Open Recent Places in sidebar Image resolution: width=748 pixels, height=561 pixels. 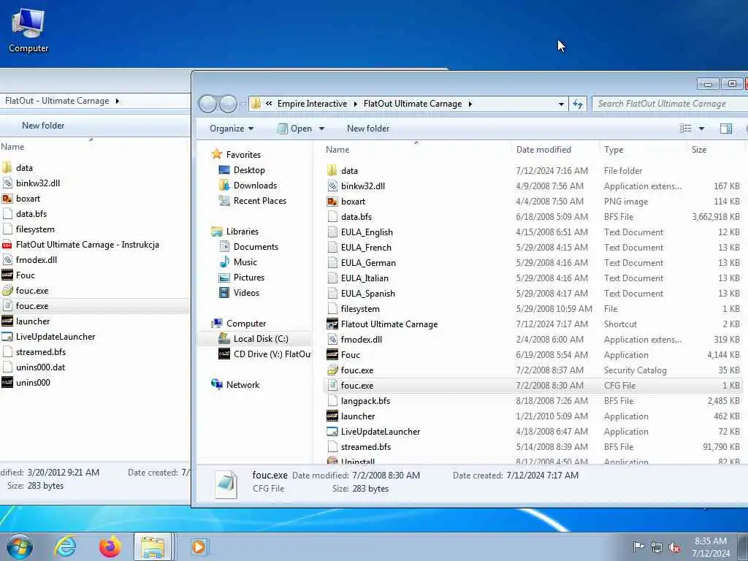252,201
